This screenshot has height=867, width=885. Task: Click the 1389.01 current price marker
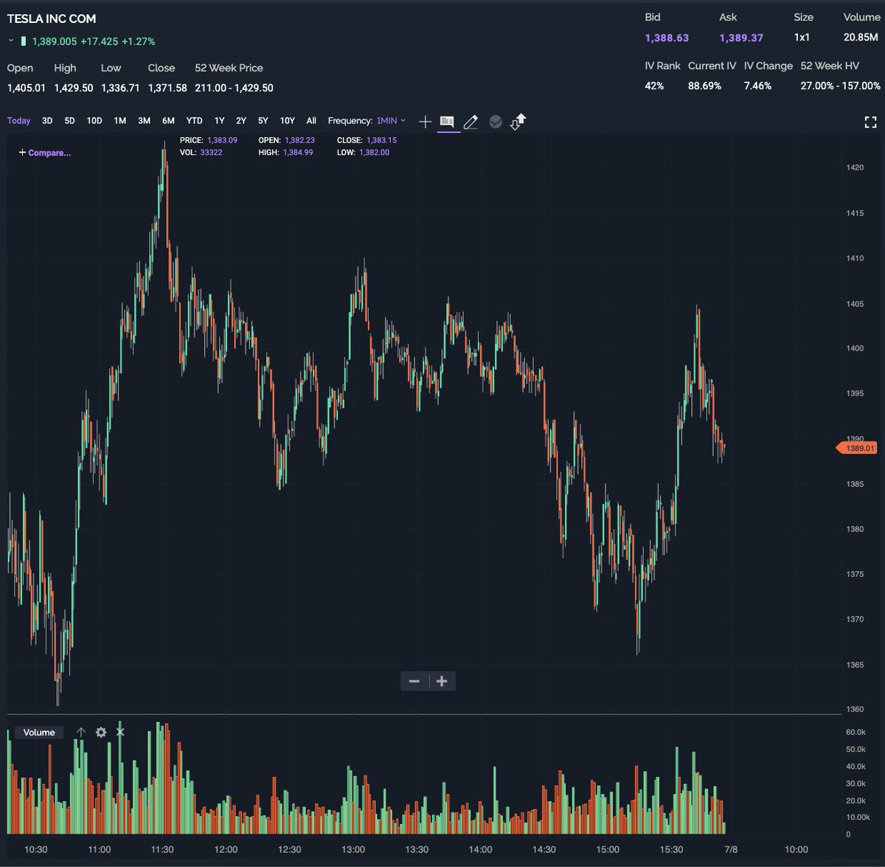pyautogui.click(x=857, y=448)
